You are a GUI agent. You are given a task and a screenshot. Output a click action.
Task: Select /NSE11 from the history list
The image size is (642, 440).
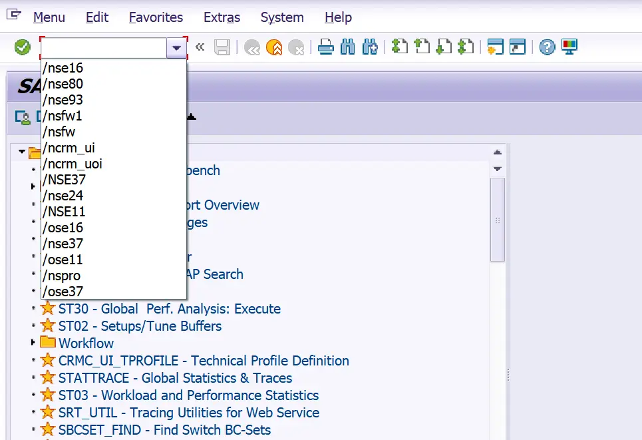(114, 212)
